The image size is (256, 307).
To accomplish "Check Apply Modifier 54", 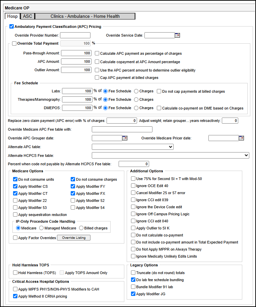I will pyautogui.click(x=73, y=207).
